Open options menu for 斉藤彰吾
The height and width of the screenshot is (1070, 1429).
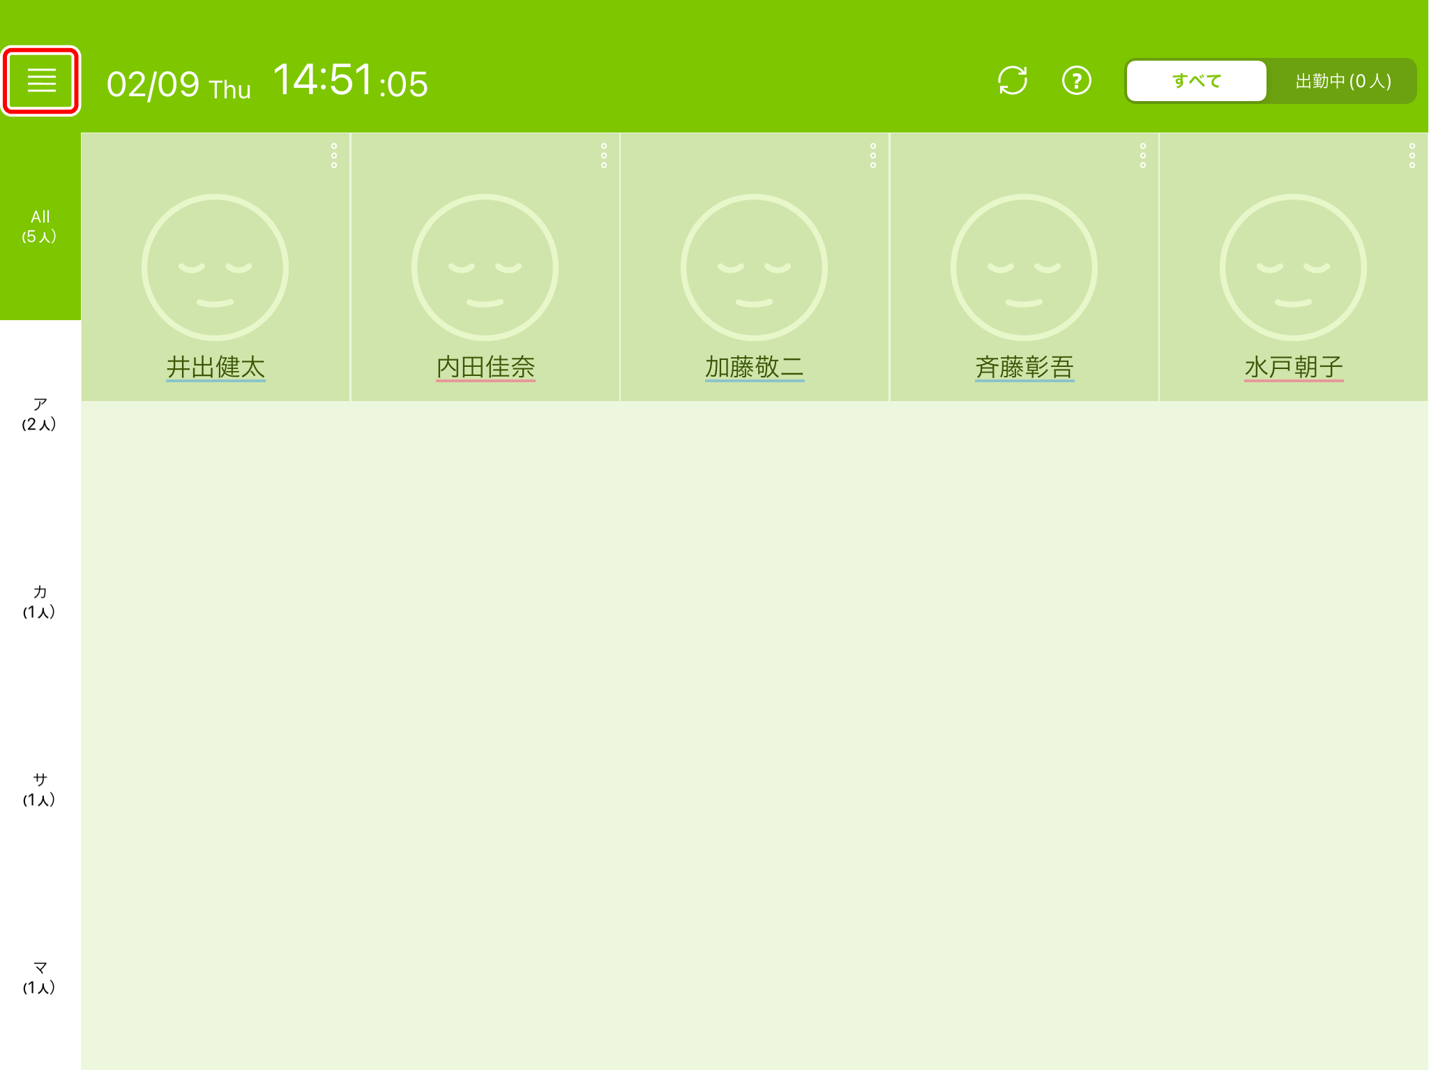pos(1143,156)
